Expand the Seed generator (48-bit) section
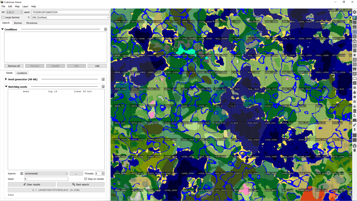The width and height of the screenshot is (357, 201). pyautogui.click(x=6, y=79)
